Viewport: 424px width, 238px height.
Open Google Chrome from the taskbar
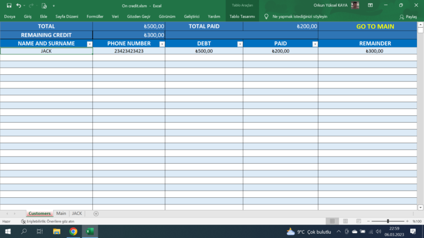[x=73, y=231]
